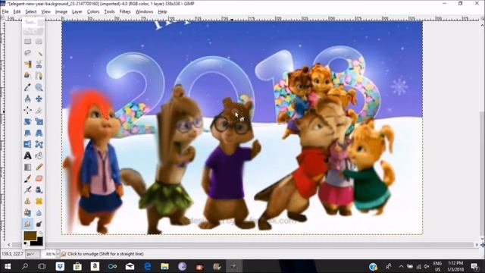Screen dimensions: 485x273
Task: Select the Text tool
Action: click(x=27, y=155)
